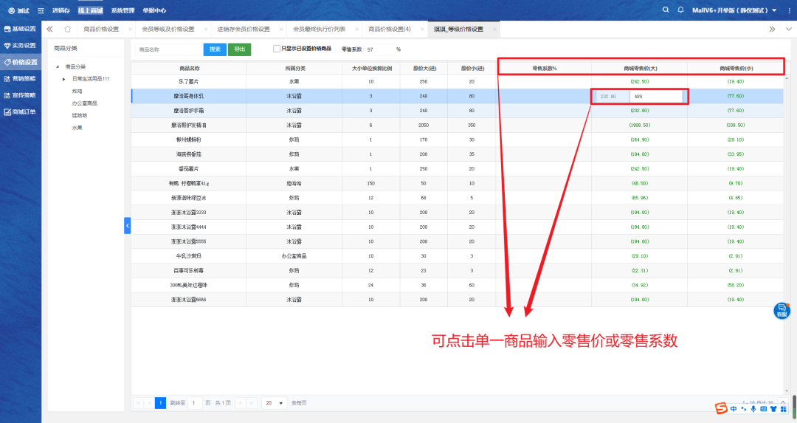This screenshot has width=797, height=423.
Task: Select 营销策略 in the left sidebar
Action: [x=20, y=79]
